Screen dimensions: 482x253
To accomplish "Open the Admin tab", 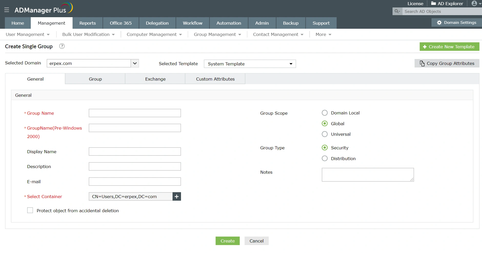I will click(262, 23).
